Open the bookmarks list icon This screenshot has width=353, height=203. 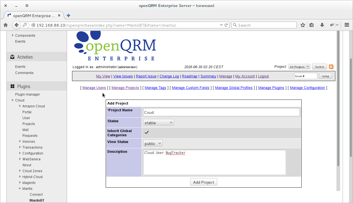312,25
